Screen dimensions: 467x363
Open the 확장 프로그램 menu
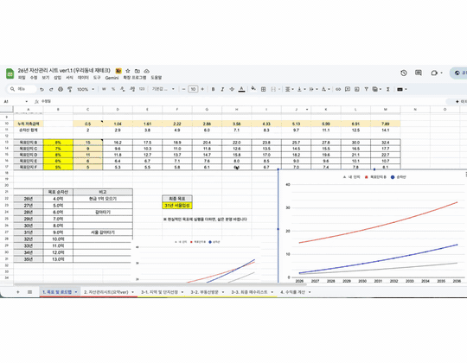pos(135,78)
